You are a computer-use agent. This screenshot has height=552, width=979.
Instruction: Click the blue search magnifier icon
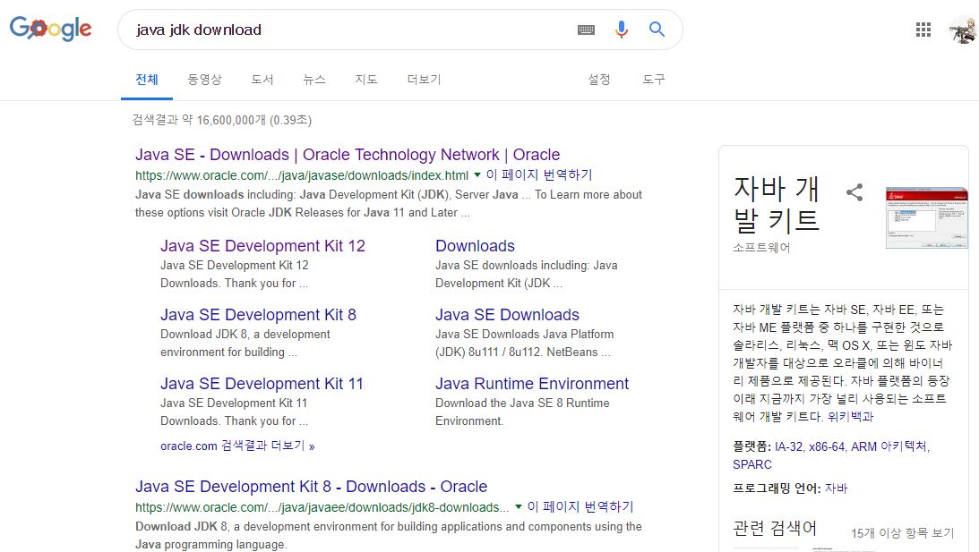click(657, 29)
